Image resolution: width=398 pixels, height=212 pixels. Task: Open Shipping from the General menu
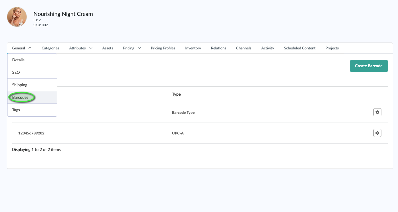click(x=20, y=85)
